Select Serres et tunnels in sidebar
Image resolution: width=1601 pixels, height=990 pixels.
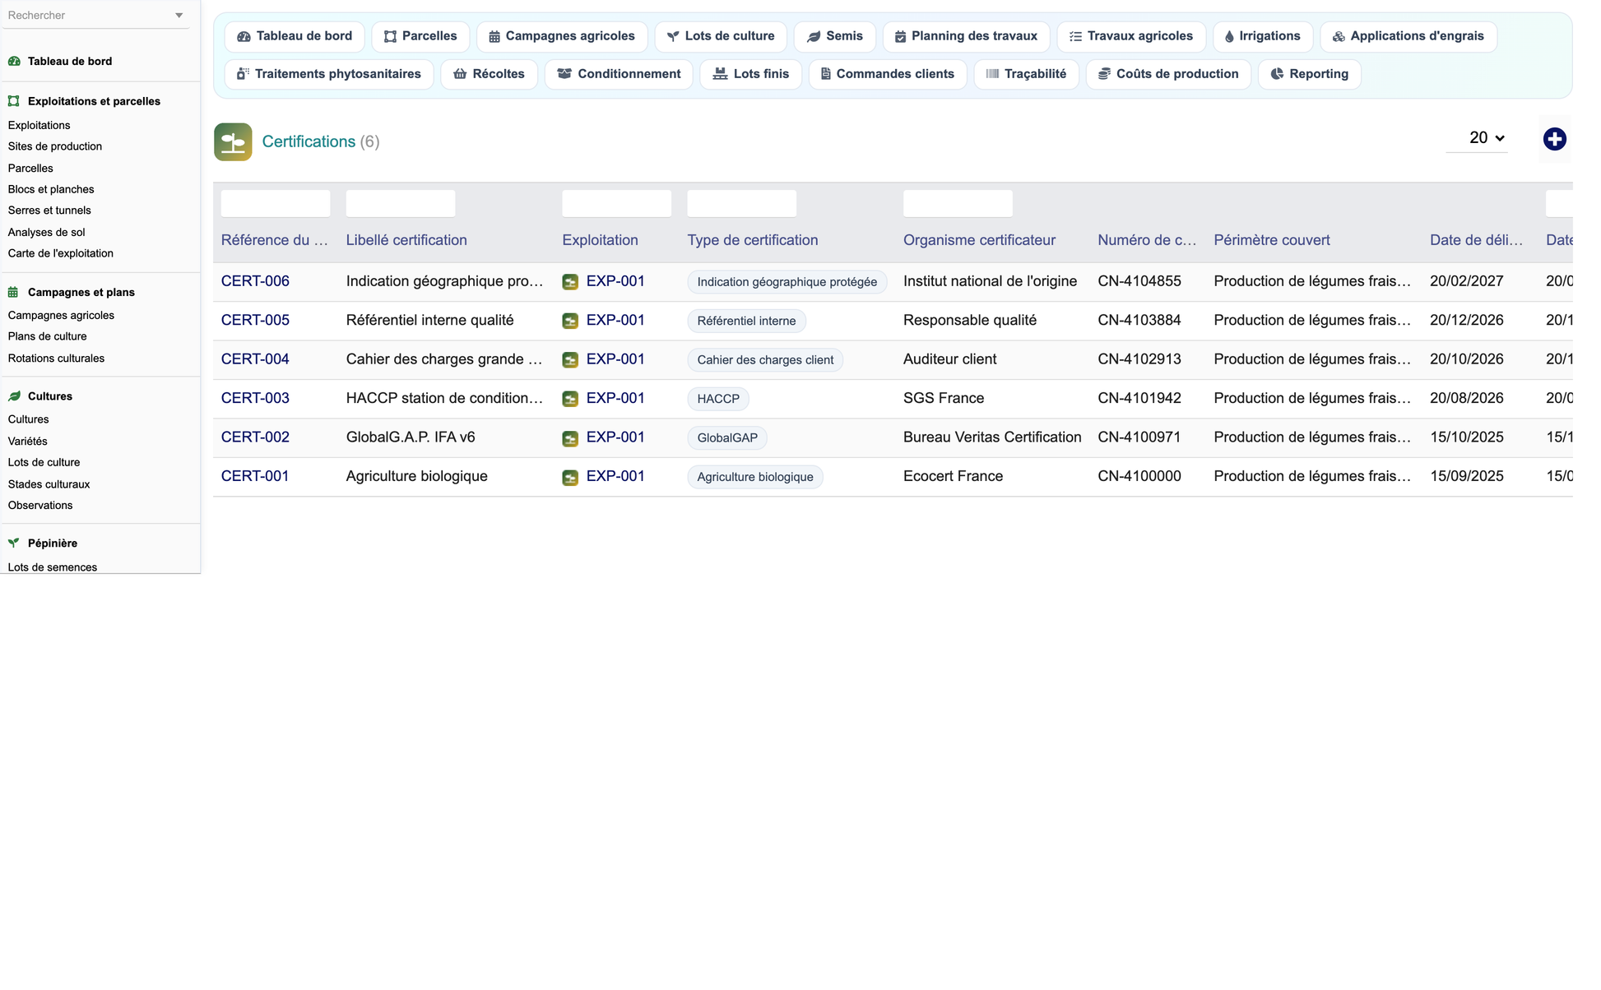click(x=49, y=210)
